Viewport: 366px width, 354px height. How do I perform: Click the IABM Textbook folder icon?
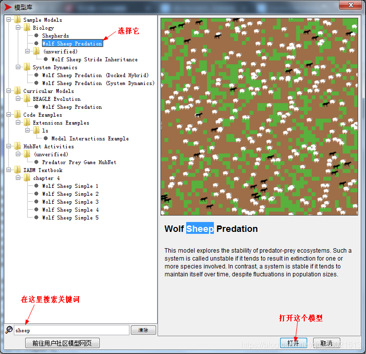point(18,170)
